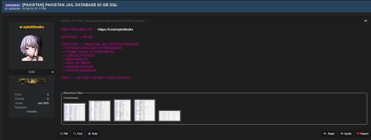Report the post with red flag
Viewport: 371px width, 140px height.
click(x=363, y=134)
